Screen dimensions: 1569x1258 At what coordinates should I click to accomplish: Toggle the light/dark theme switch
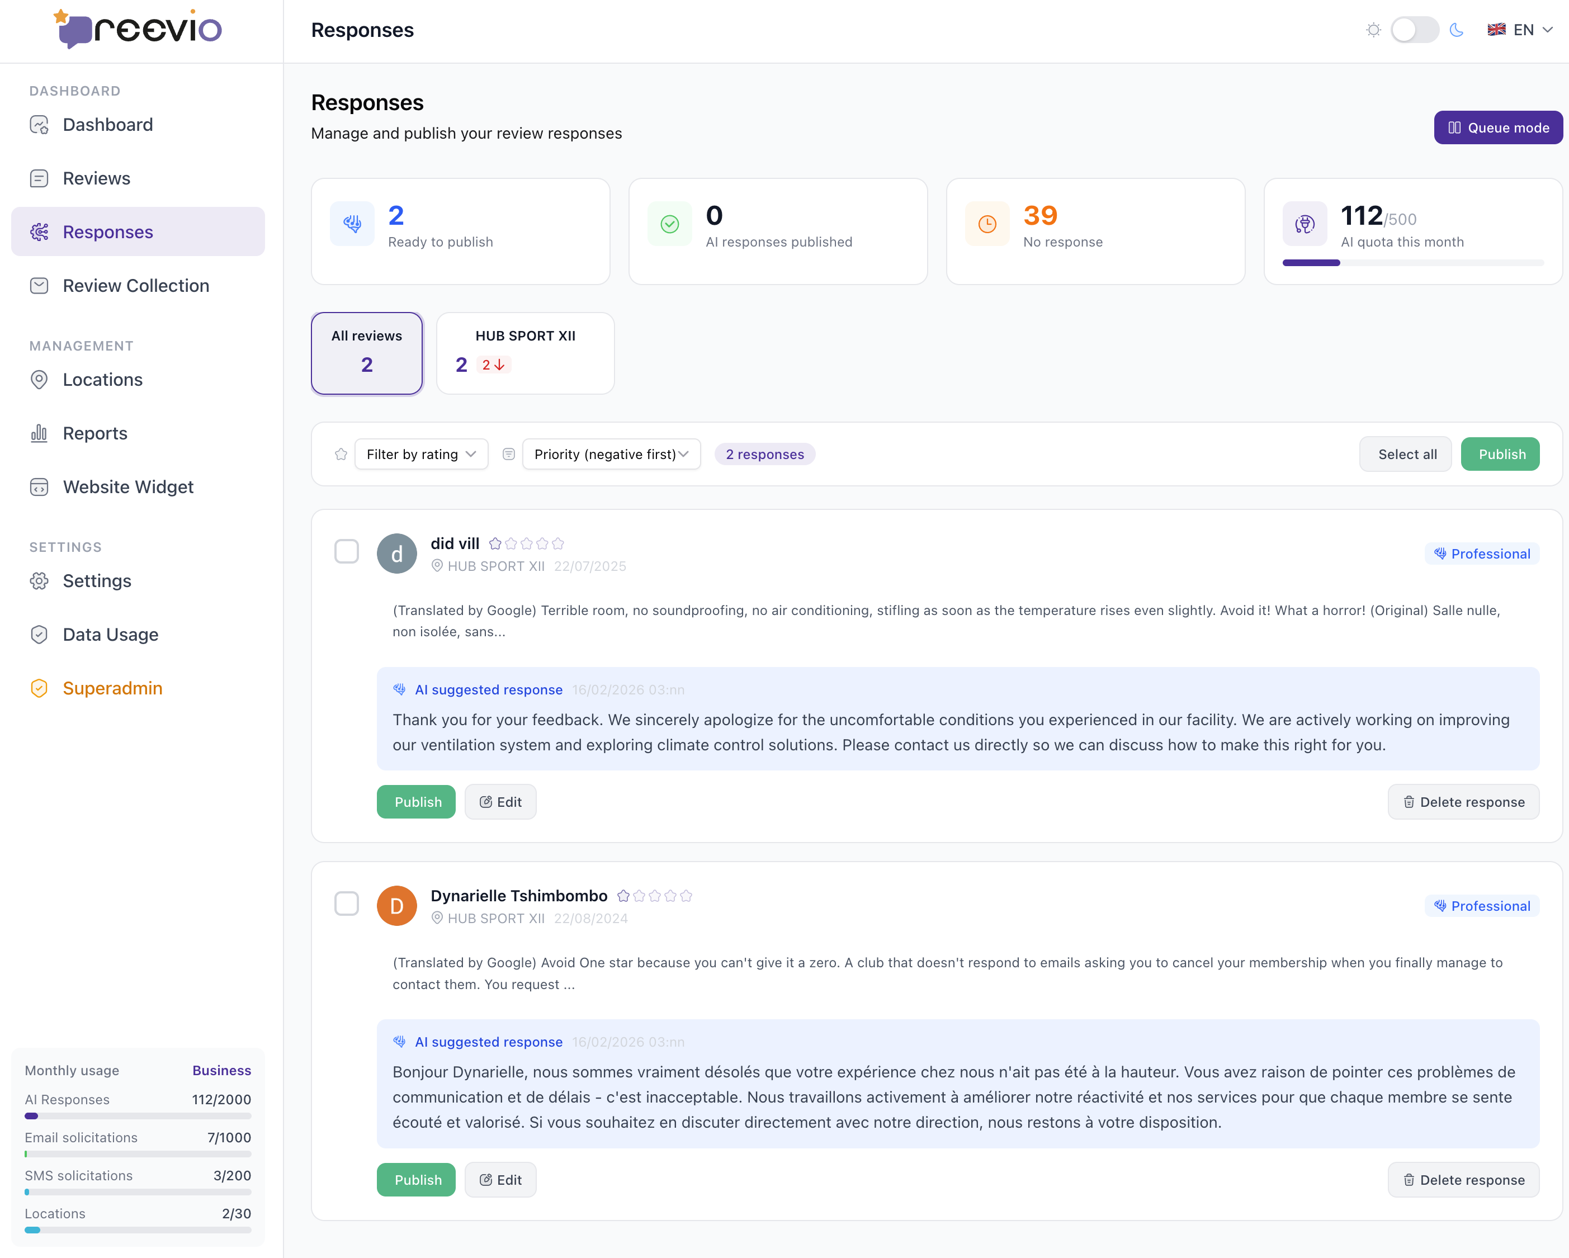(x=1414, y=30)
